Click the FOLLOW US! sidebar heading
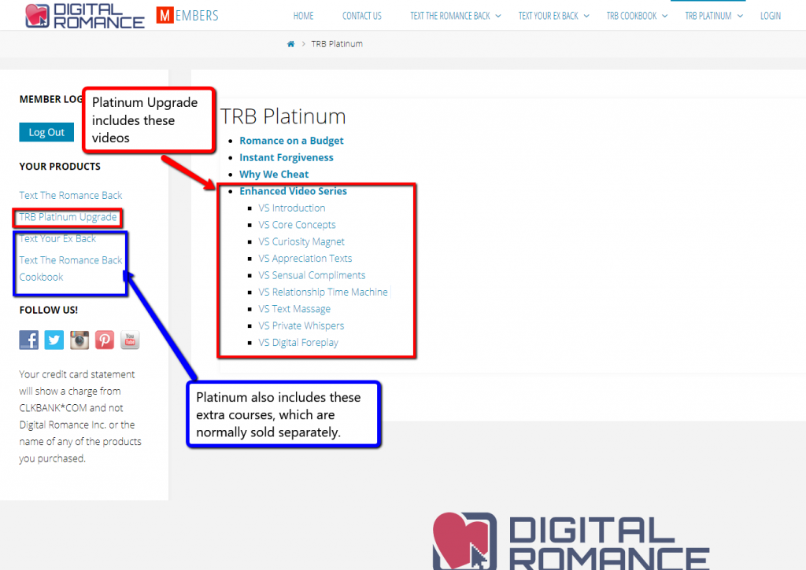The height and width of the screenshot is (570, 806). tap(49, 311)
